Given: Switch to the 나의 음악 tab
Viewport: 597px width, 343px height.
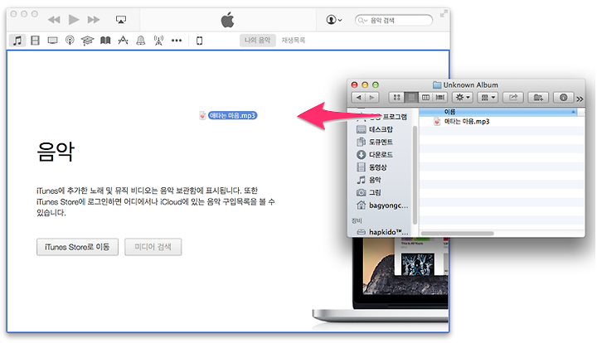Looking at the screenshot, I should tap(257, 41).
